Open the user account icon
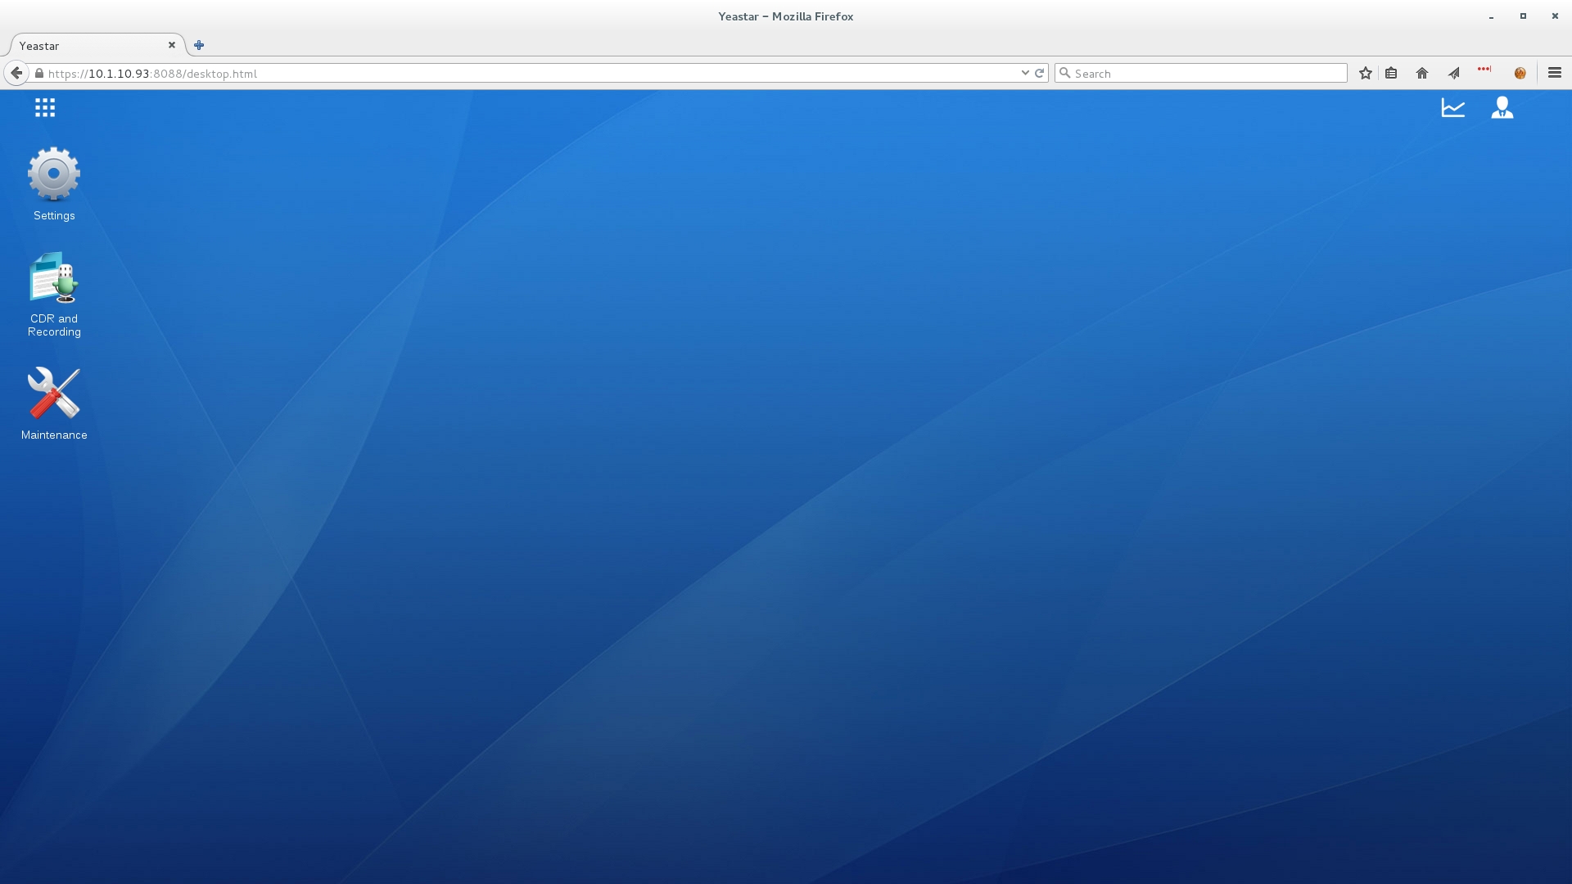Screen dimensions: 1572x884 [1502, 107]
